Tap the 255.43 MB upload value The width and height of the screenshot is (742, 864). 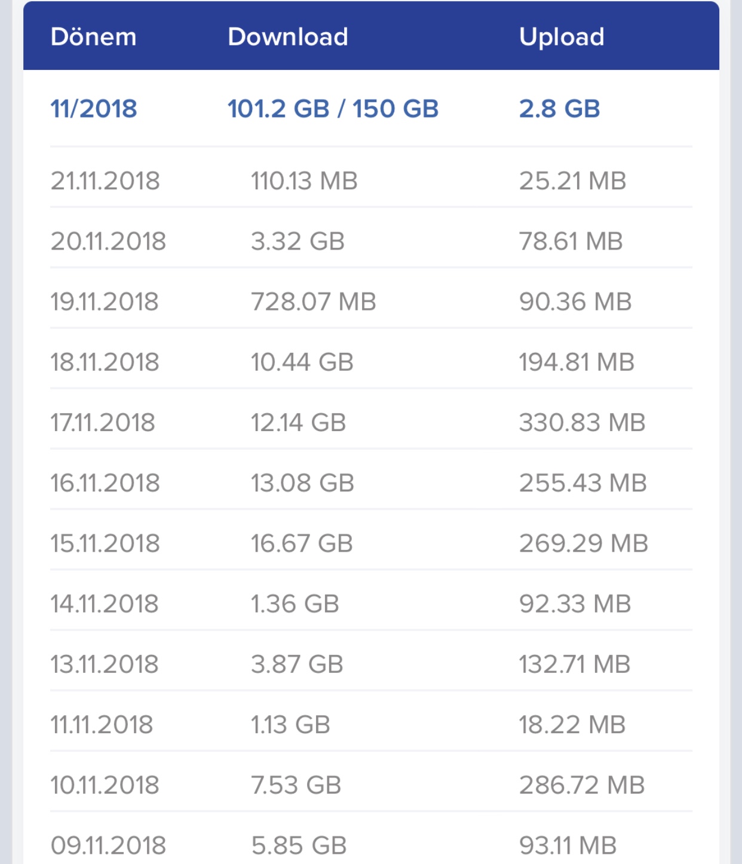[x=583, y=482]
